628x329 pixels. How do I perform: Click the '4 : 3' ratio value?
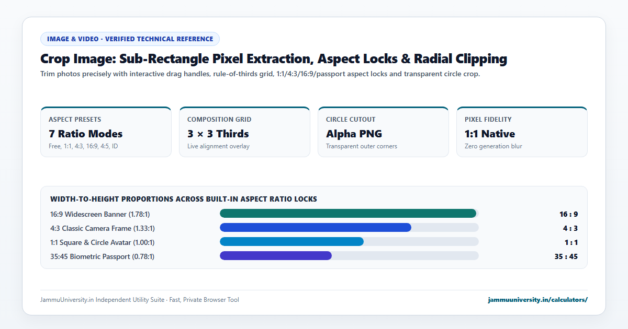570,228
